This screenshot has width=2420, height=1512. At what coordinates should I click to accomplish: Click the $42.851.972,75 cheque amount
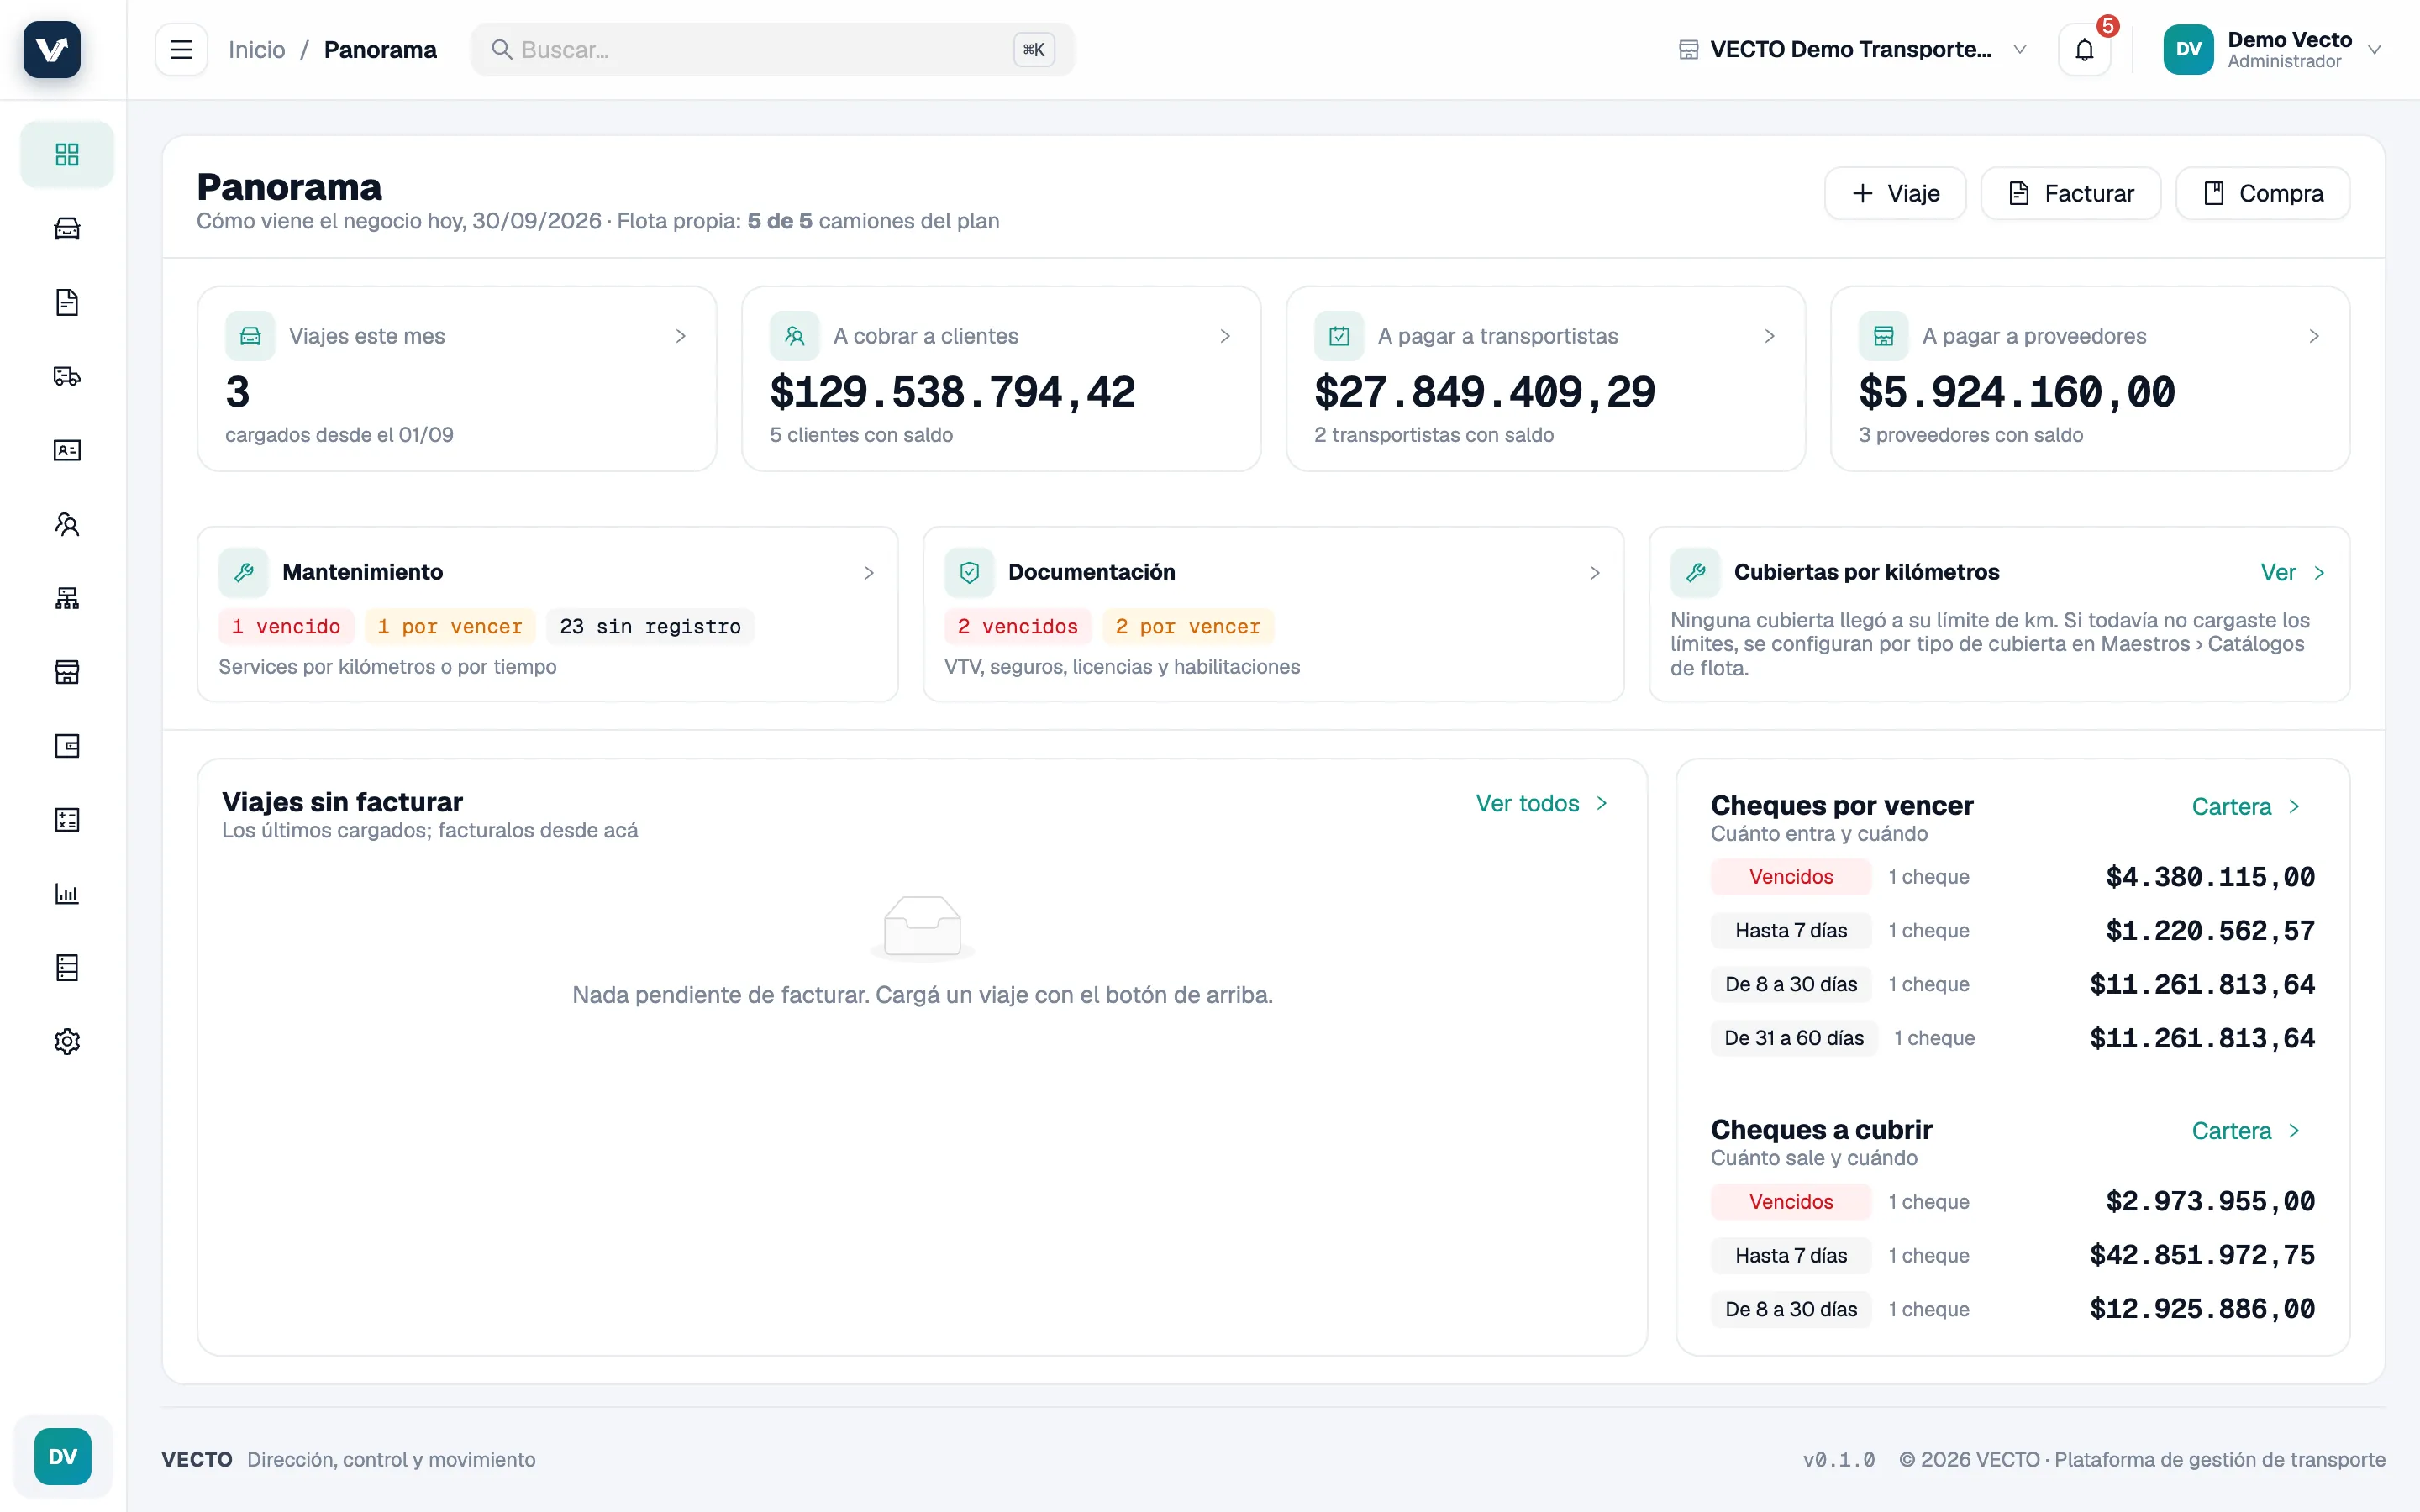(x=2202, y=1255)
